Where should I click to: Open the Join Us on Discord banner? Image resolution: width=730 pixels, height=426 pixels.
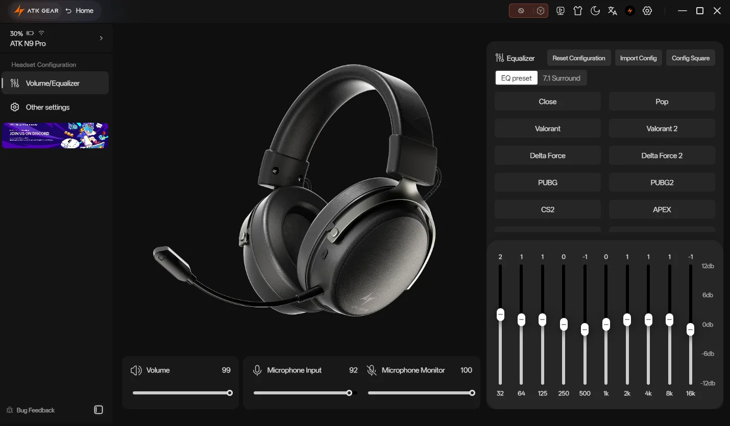coord(55,136)
